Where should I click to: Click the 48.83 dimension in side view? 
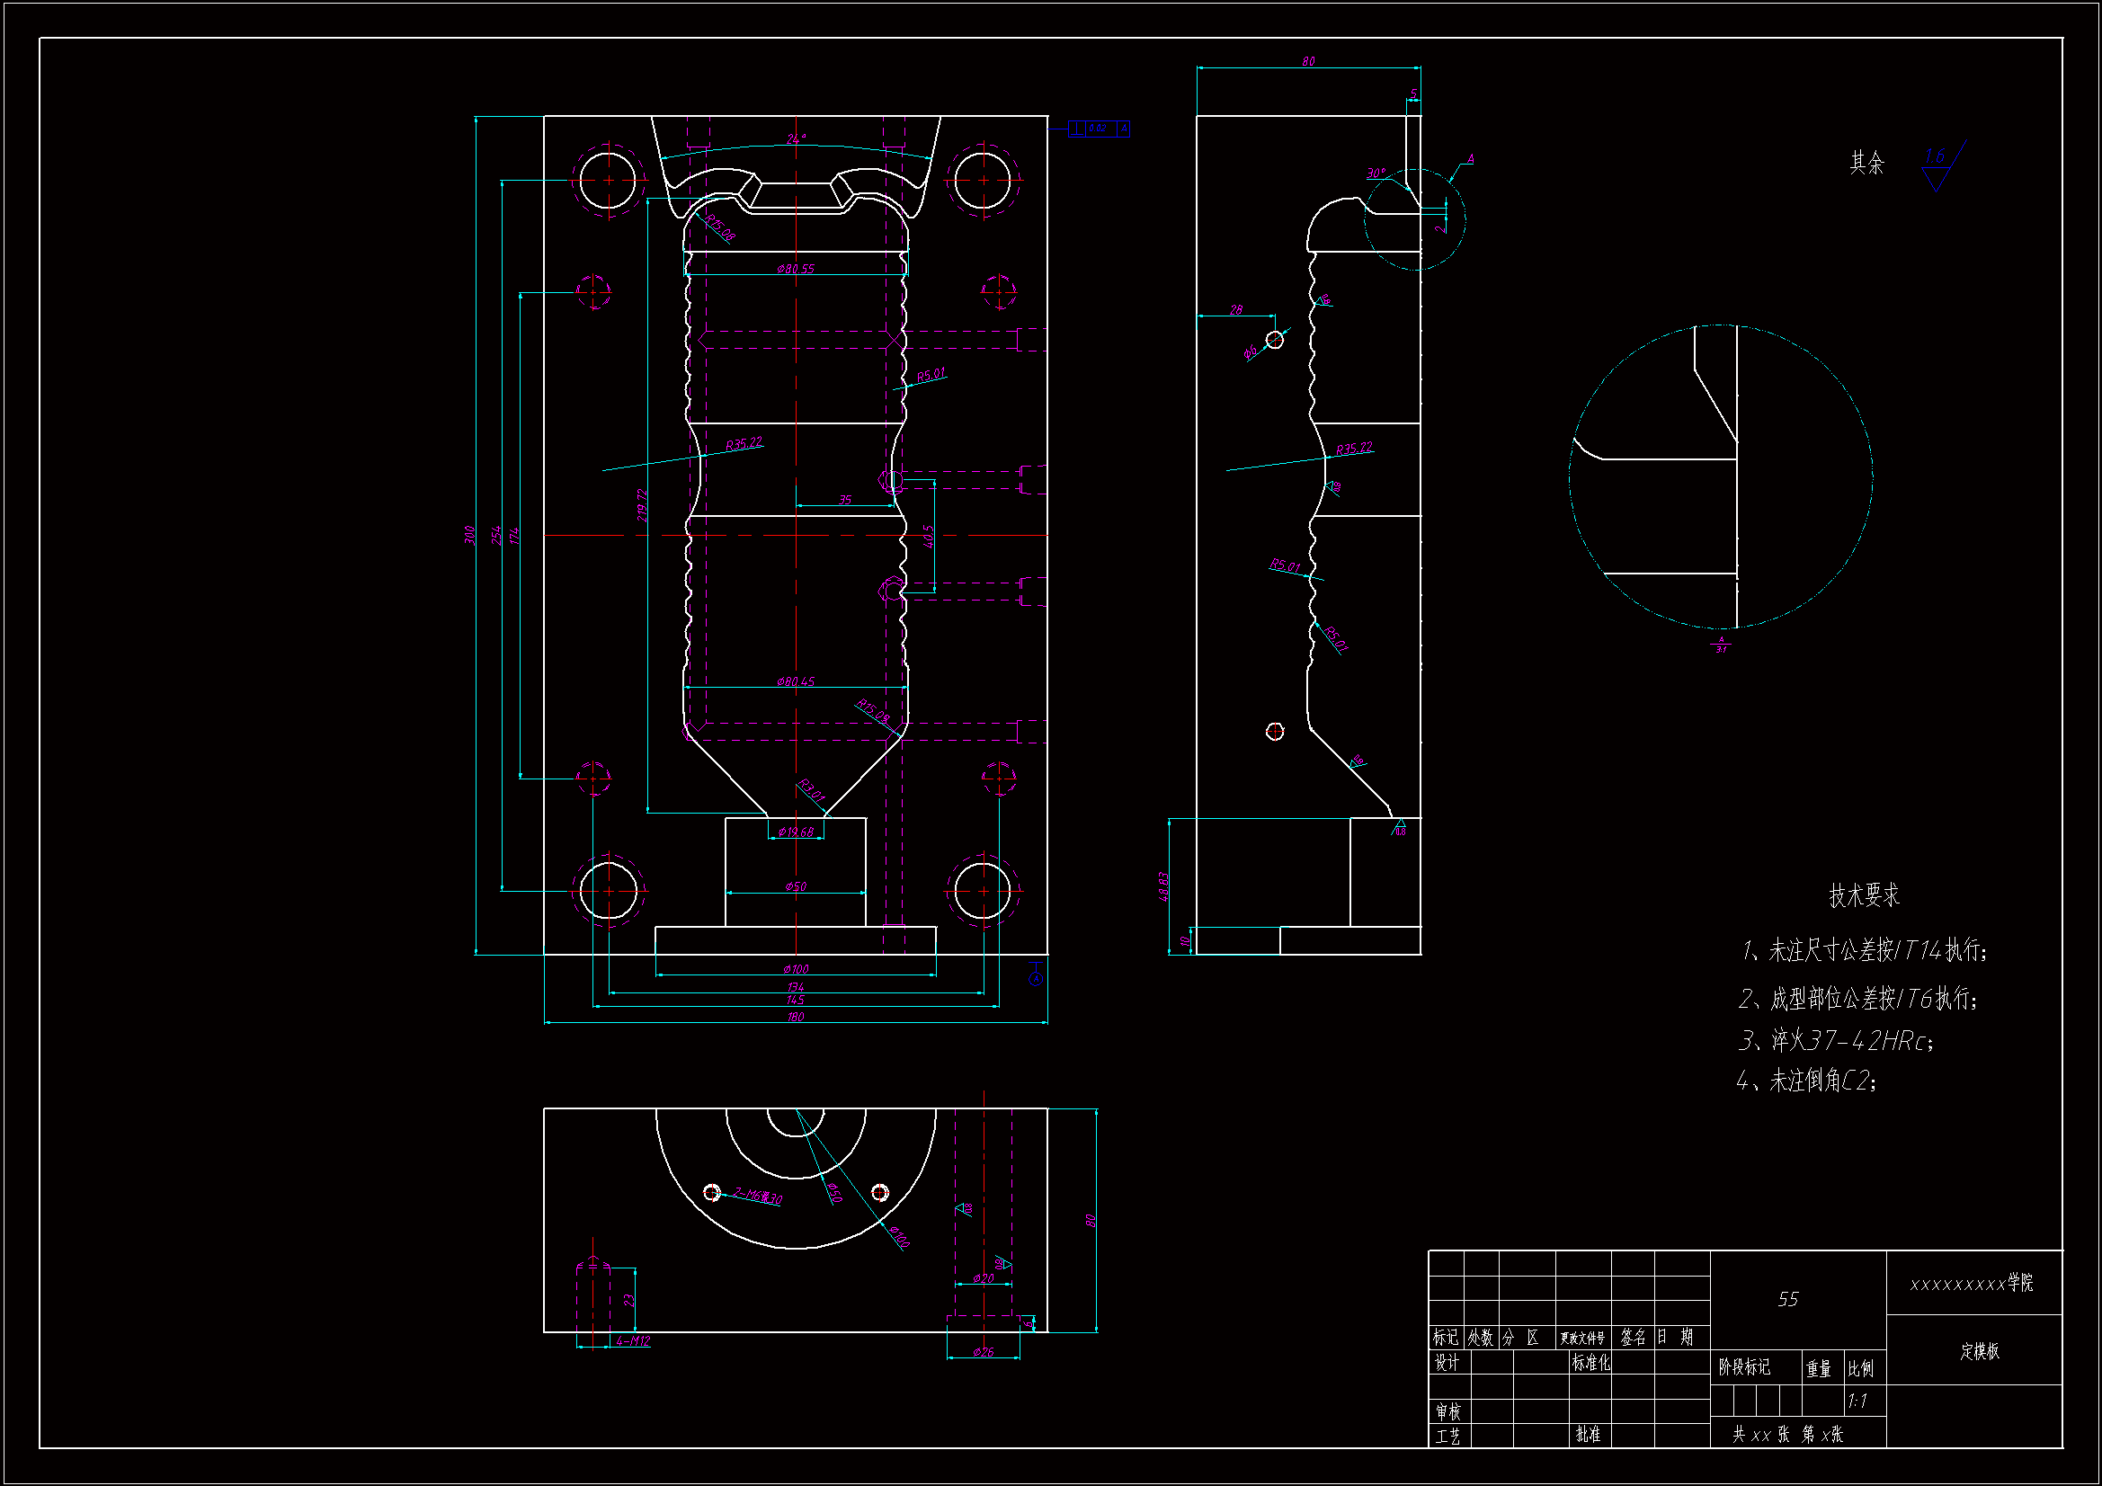[x=1163, y=886]
